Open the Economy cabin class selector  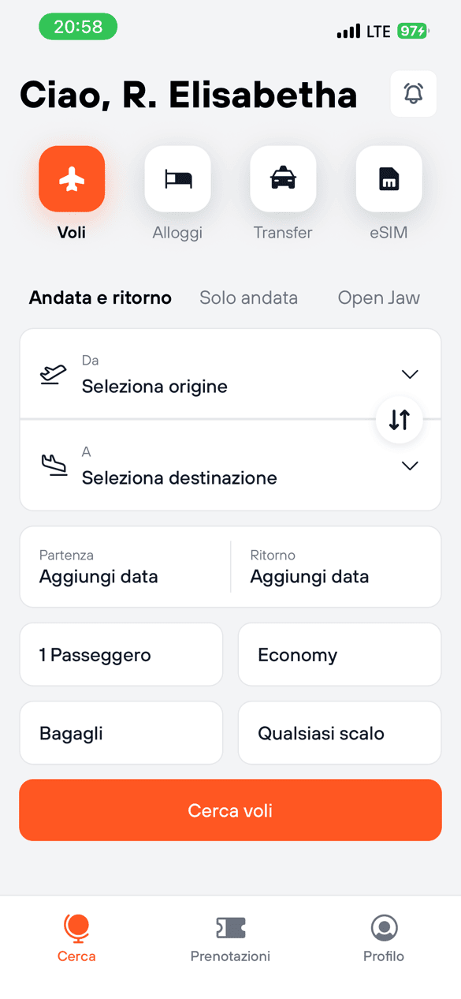click(x=339, y=654)
